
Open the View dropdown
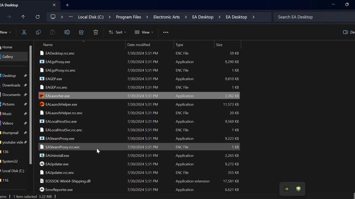tap(144, 32)
